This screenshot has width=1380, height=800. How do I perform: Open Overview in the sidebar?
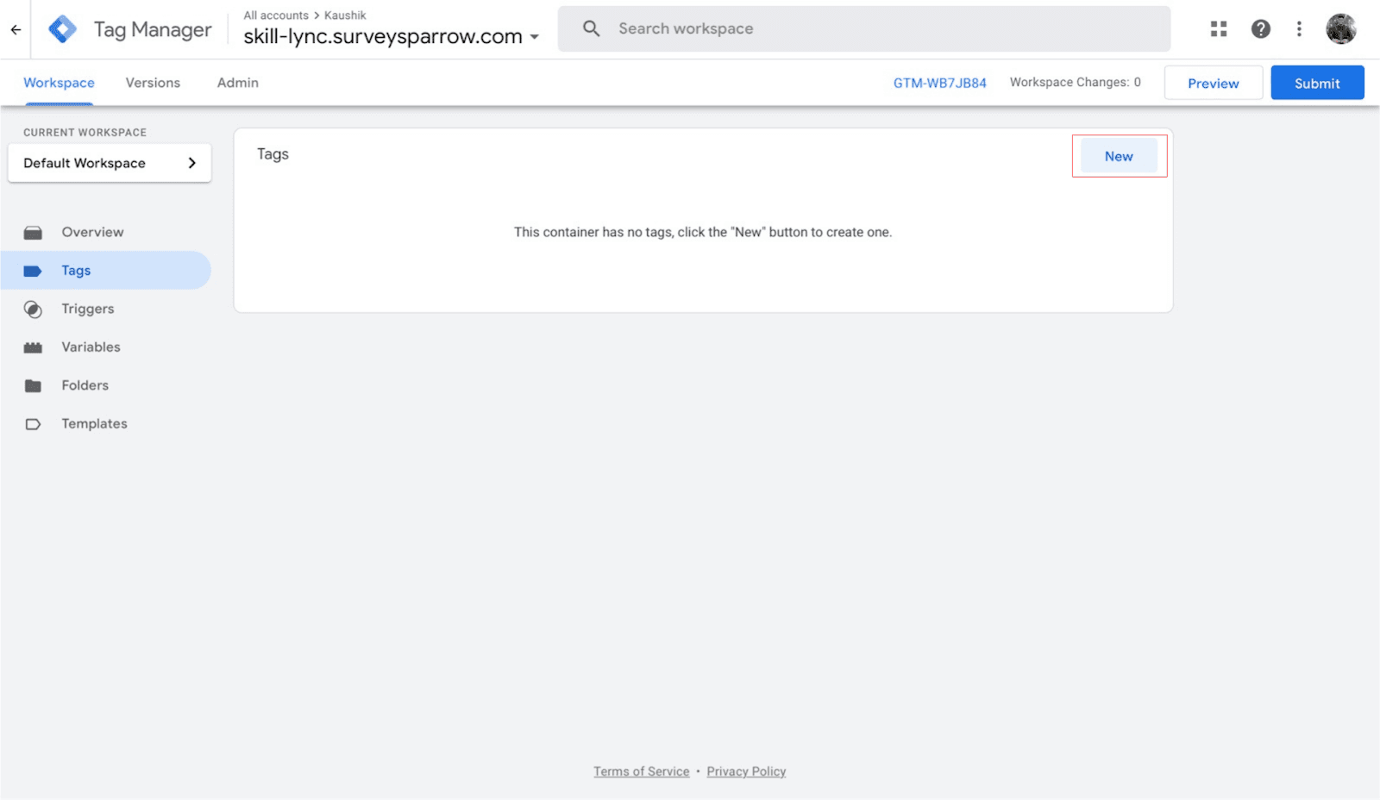pyautogui.click(x=92, y=232)
